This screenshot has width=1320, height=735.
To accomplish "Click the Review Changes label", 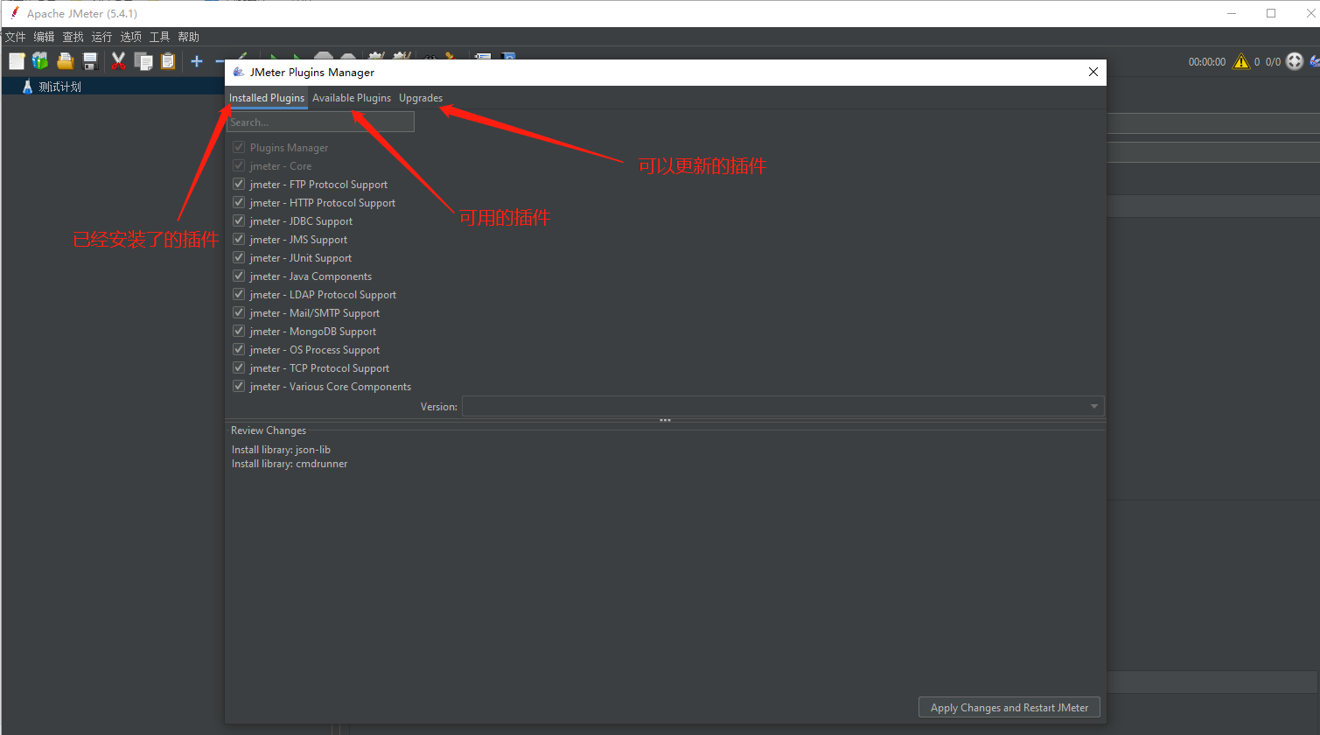I will click(x=269, y=430).
